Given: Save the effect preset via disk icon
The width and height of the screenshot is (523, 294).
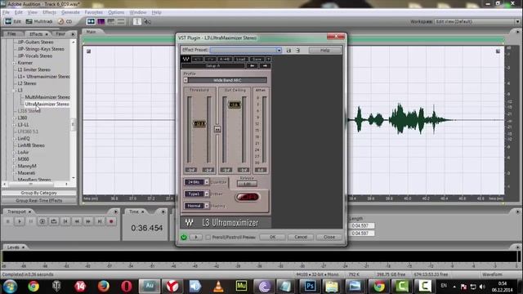Looking at the screenshot, I should 288,50.
